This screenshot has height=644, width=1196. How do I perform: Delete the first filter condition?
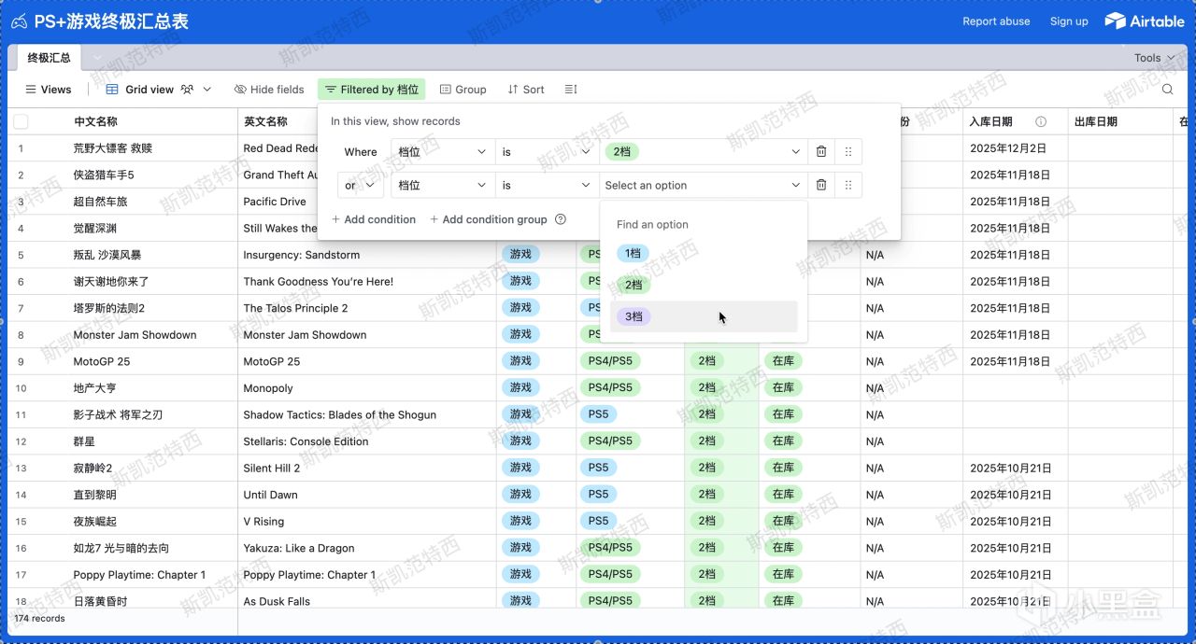pyautogui.click(x=821, y=151)
